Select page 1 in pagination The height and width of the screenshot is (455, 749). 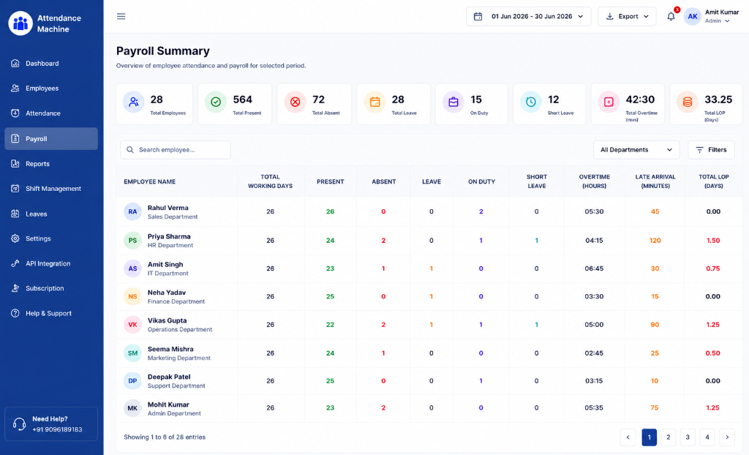[x=650, y=437]
